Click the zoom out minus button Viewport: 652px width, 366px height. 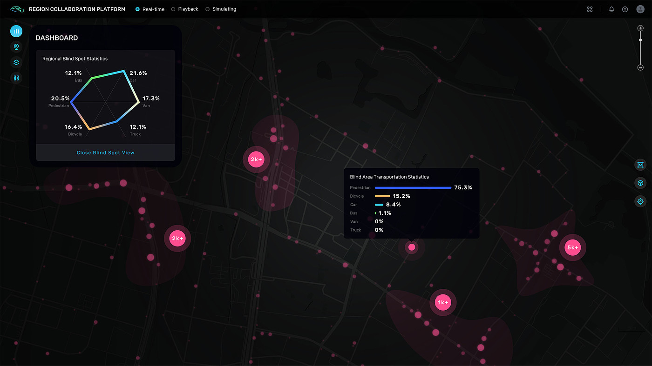[640, 67]
